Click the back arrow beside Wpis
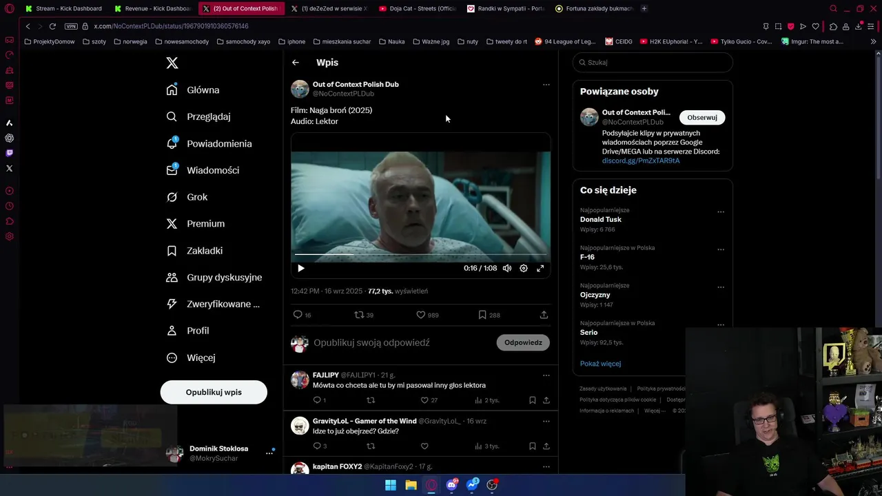The width and height of the screenshot is (882, 496). (296, 63)
